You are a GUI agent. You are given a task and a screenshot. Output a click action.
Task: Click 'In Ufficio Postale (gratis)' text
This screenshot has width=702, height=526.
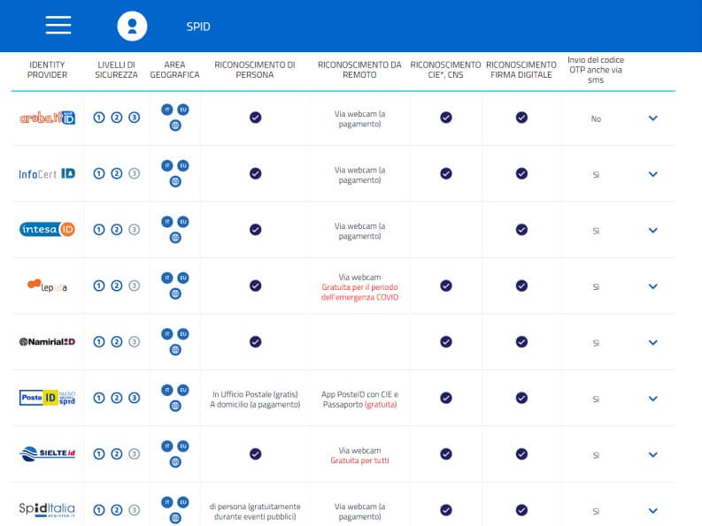point(255,394)
